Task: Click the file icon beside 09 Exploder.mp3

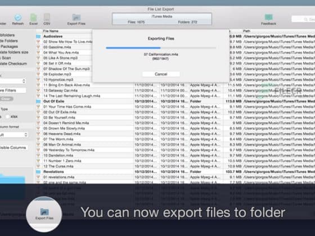Action: pos(38,74)
